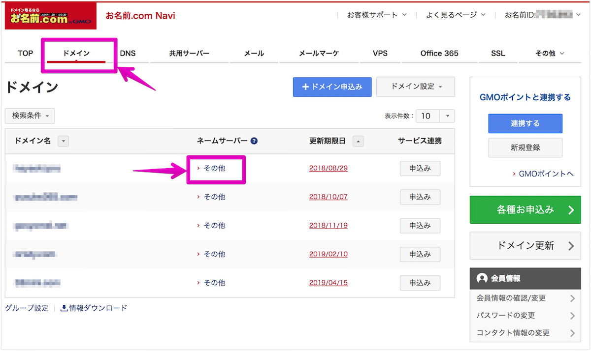
Task: Click the 新規登録 button
Action: coord(525,147)
